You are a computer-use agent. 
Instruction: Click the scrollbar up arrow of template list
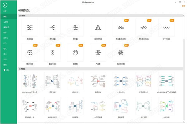pos(184,15)
